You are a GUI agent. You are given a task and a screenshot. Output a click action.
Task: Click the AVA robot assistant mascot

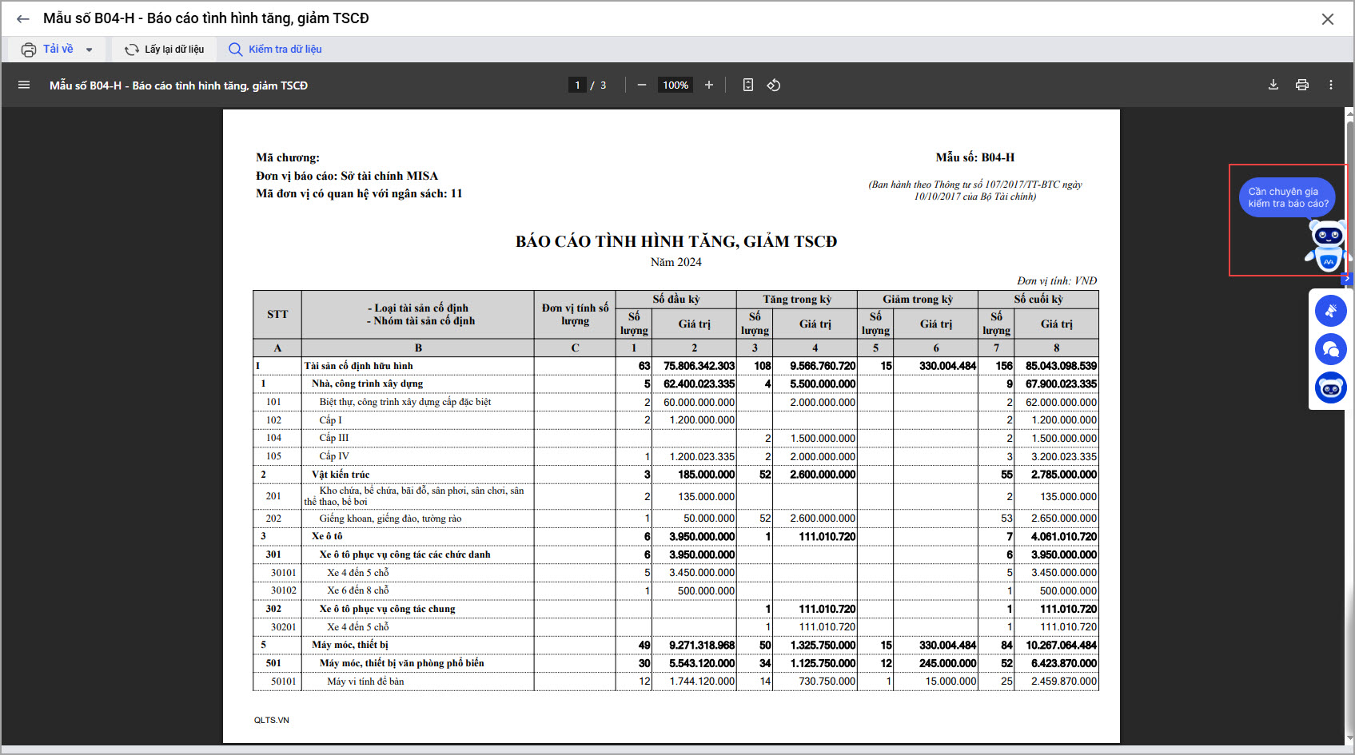tap(1327, 244)
